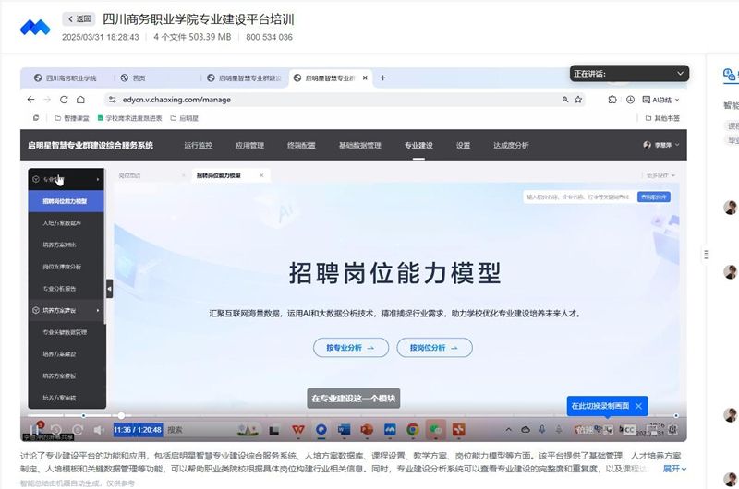The image size is (739, 489).
Task: Click the WPS icon in taskbar
Action: (298, 429)
